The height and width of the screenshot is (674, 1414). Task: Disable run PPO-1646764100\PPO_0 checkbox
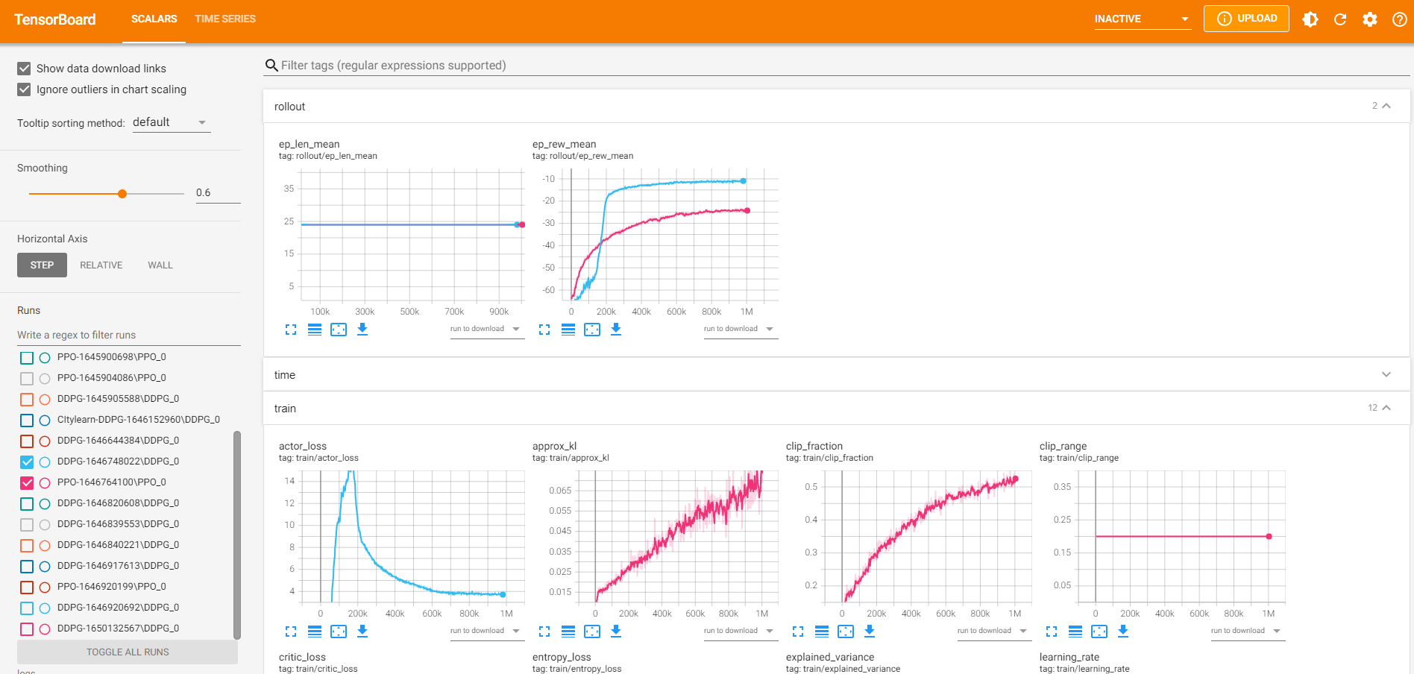coord(27,483)
